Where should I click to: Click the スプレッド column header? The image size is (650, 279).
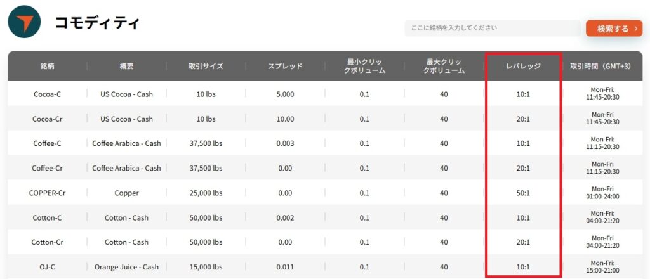[x=285, y=66]
